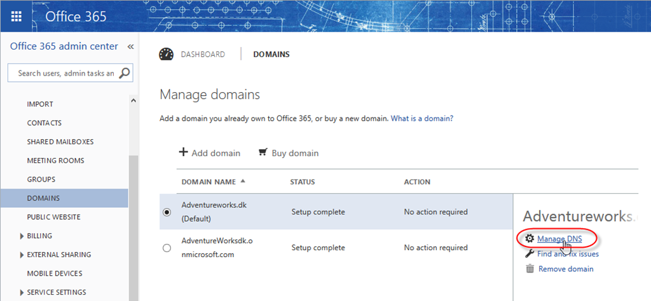Click the trash icon for Remove domain
Viewport: 651px width, 301px height.
530,269
